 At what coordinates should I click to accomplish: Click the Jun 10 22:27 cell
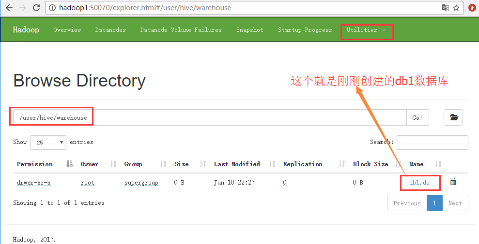[x=234, y=183]
